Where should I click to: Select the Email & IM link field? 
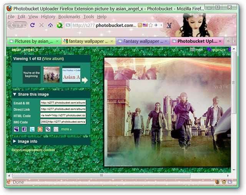click(x=63, y=103)
